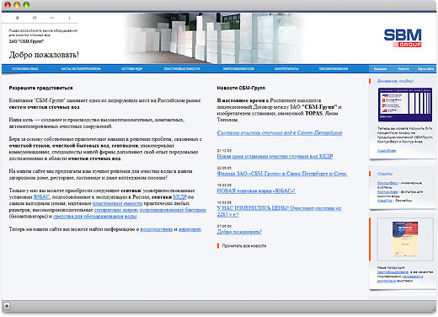This screenshot has height=317, width=438.
Task: Open the Карта сайта tab
Action: point(425,69)
